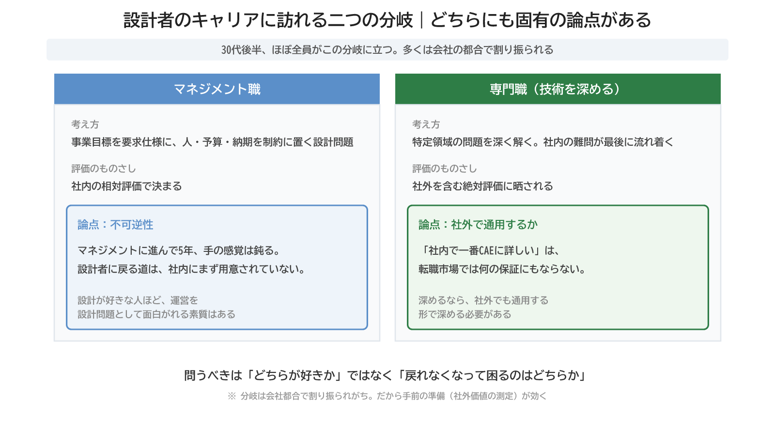Click gray note 形で深める必要がある

(x=465, y=314)
